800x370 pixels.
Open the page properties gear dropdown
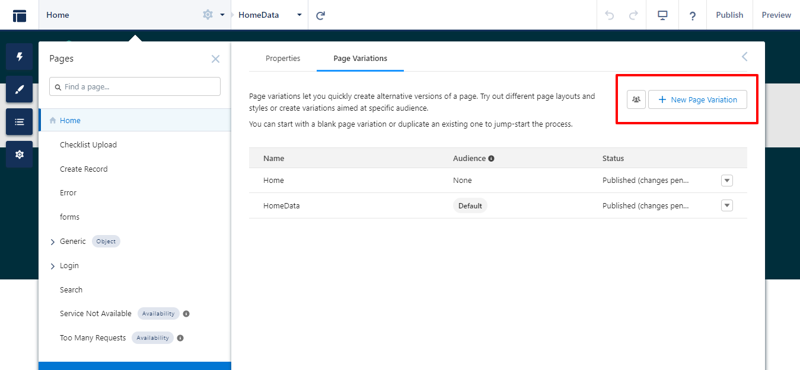213,15
